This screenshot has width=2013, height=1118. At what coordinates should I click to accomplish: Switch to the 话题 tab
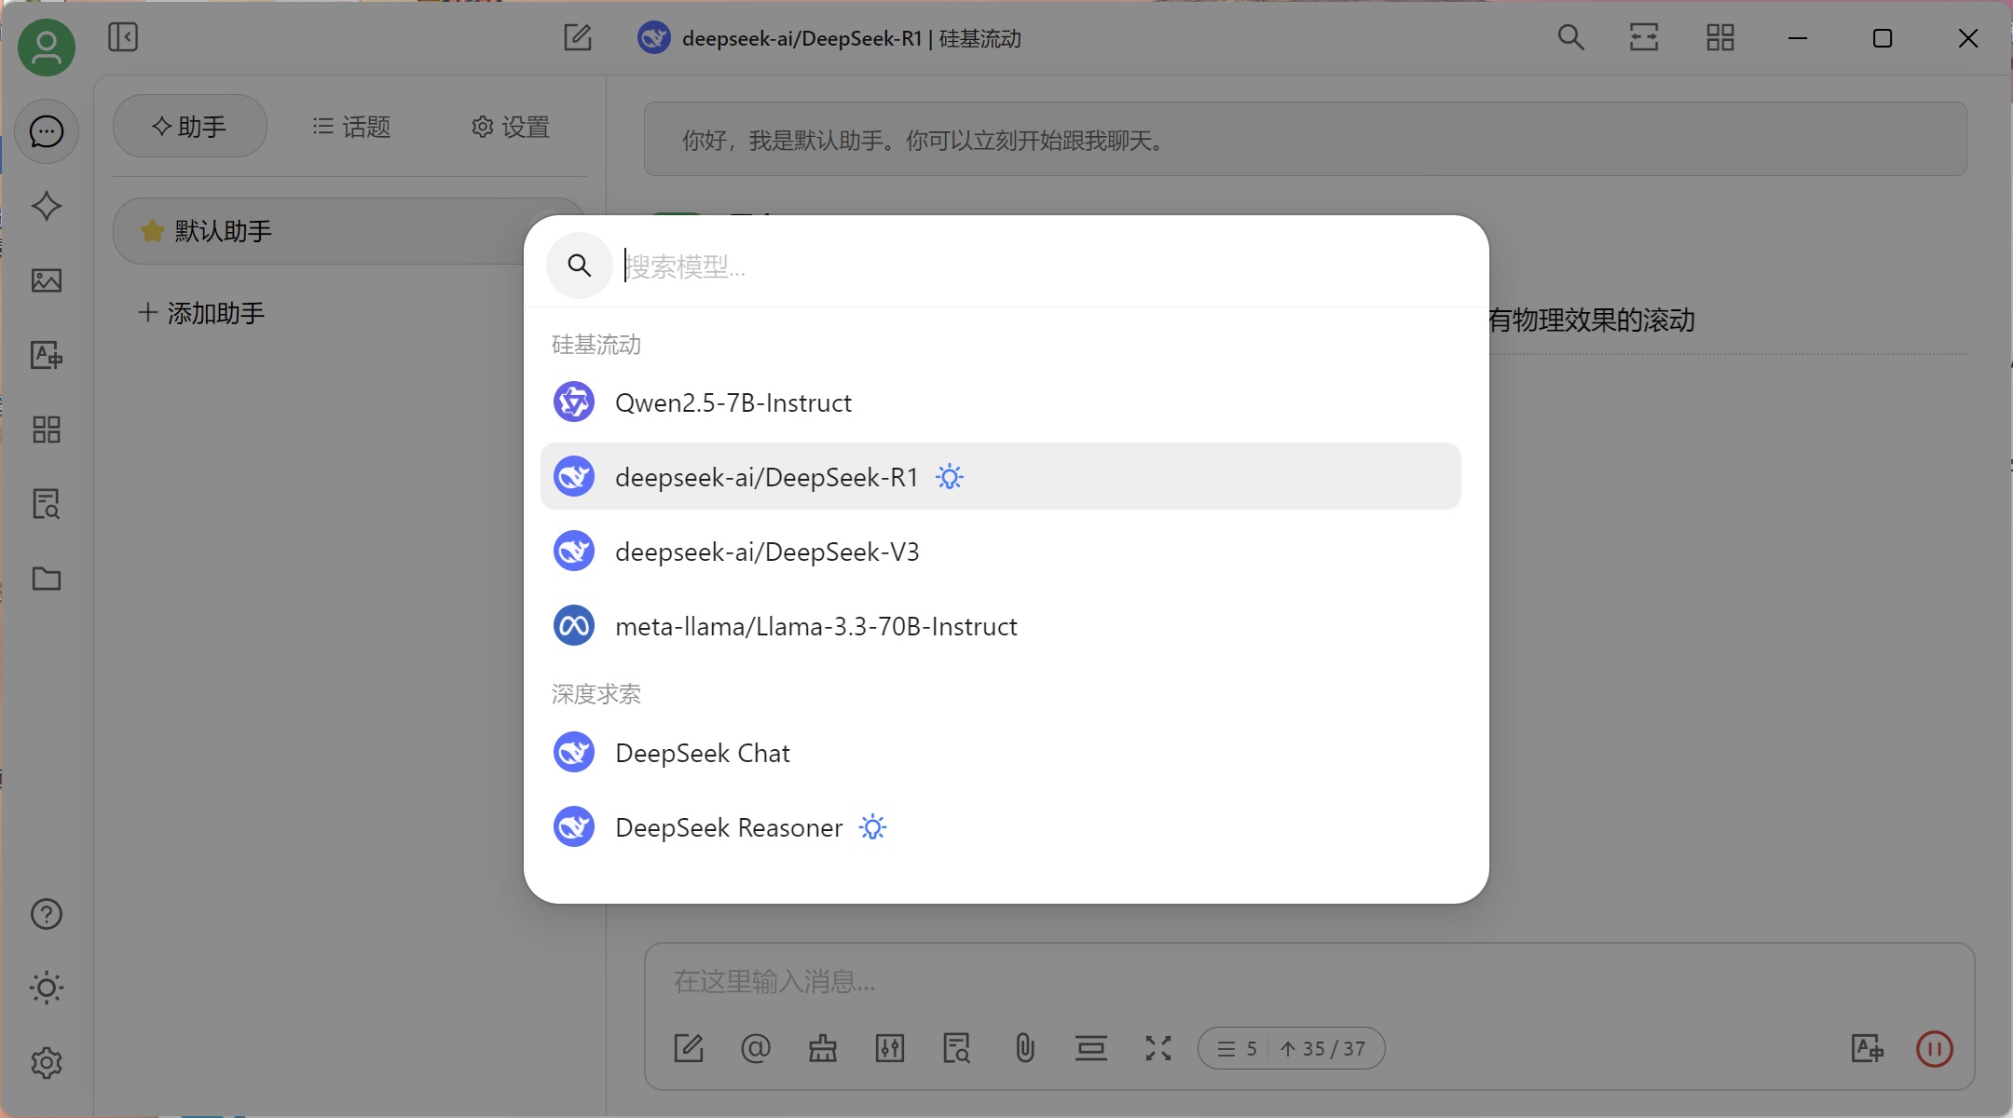click(x=351, y=127)
